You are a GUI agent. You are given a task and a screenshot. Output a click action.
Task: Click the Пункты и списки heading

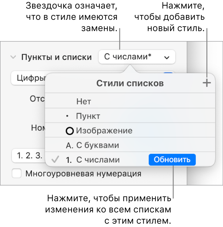57,57
